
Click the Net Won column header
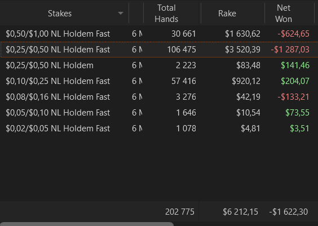click(x=284, y=14)
